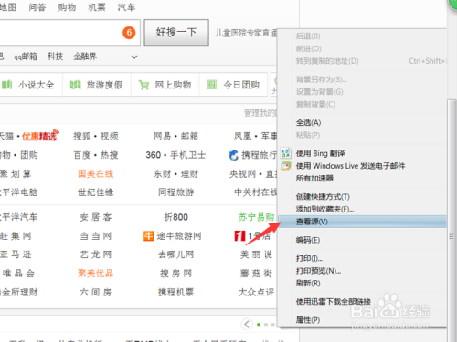Open the 东财・理财 link
This screenshot has height=342, width=457.
coord(175,174)
